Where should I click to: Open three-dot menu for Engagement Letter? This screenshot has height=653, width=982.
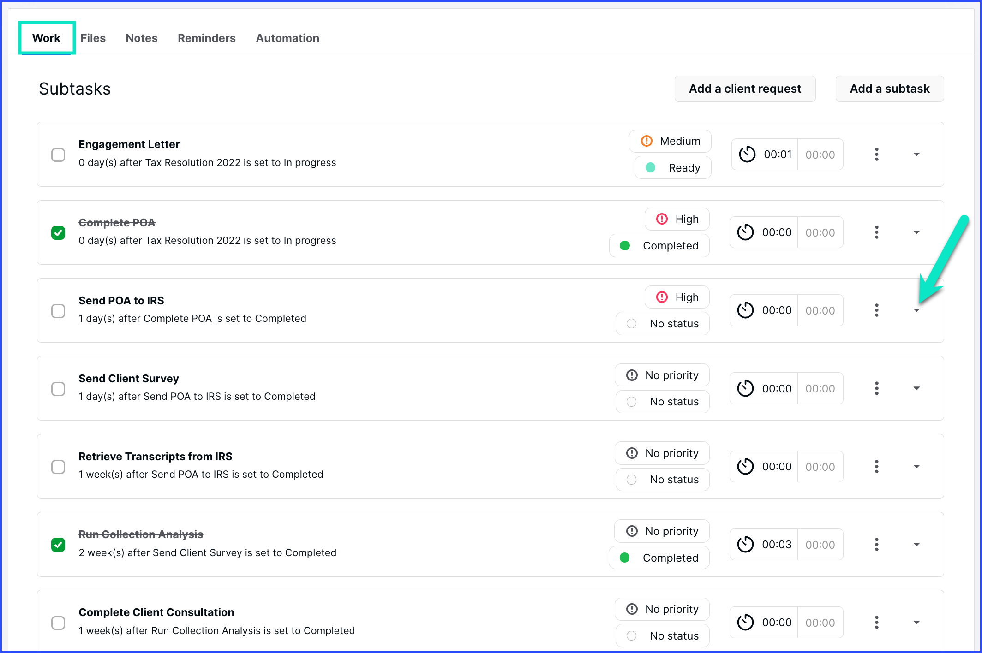(x=877, y=154)
